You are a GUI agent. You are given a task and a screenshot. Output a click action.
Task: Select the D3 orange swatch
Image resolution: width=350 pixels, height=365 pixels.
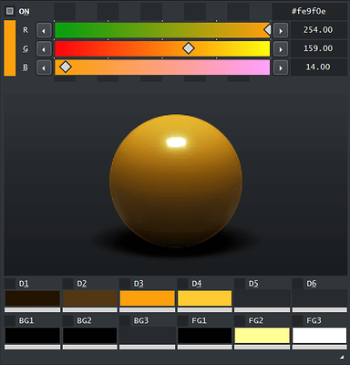coord(148,298)
